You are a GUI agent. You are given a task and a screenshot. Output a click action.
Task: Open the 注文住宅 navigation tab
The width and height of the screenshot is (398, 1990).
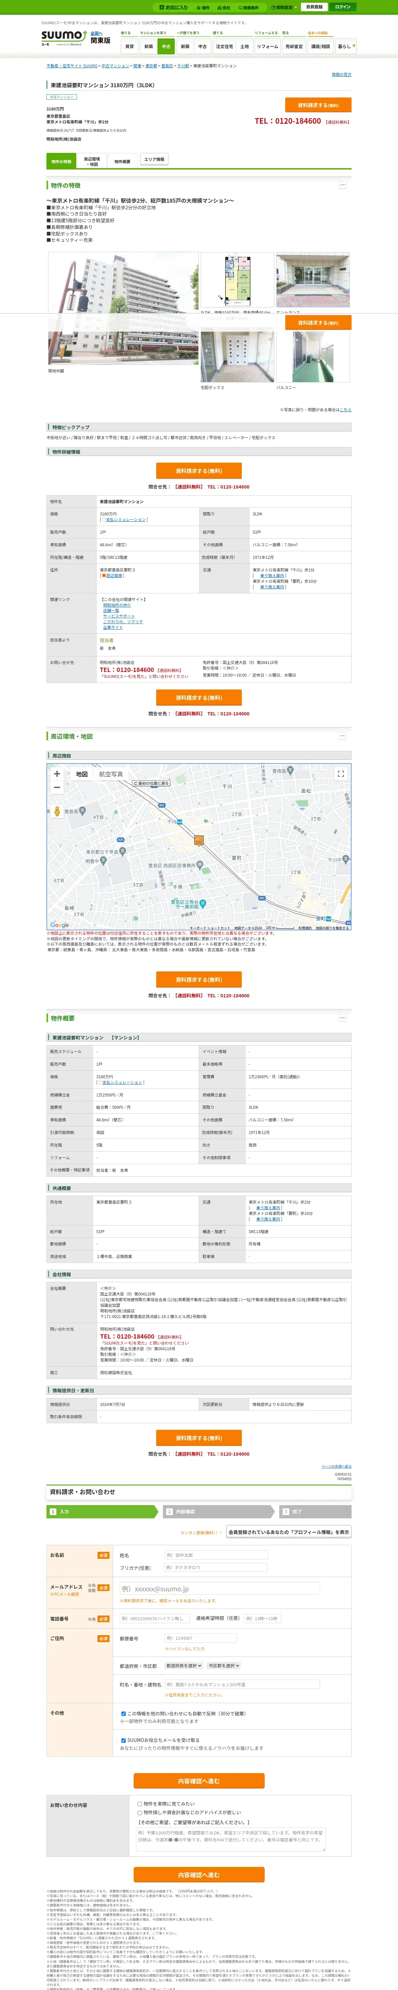point(224,46)
